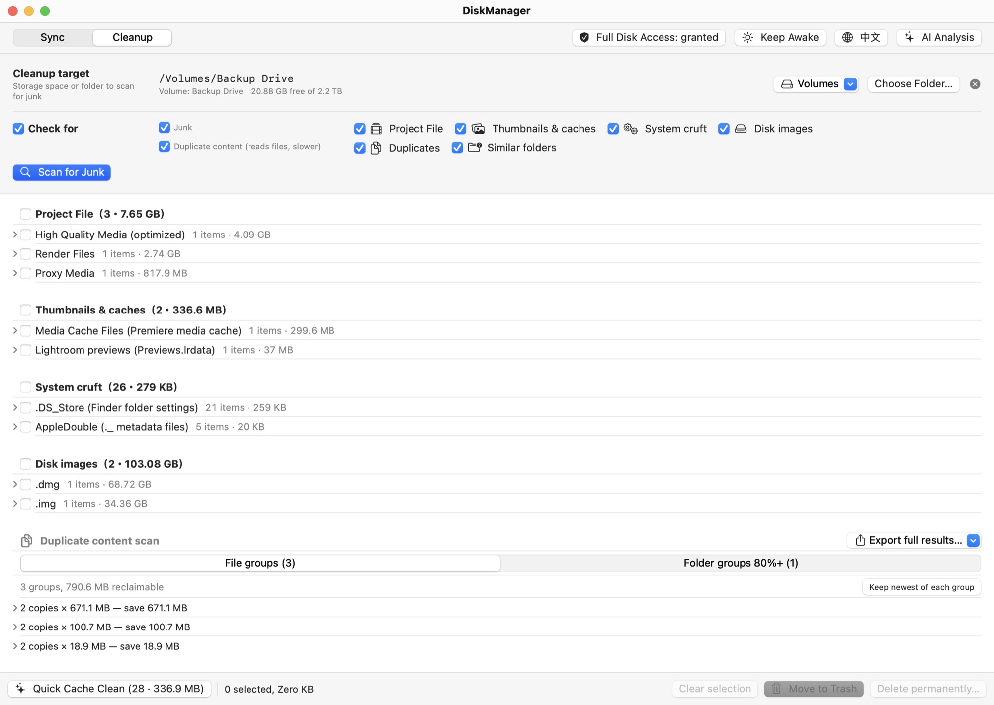This screenshot has width=994, height=705.
Task: Start the Scan for Junk
Action: 62,172
